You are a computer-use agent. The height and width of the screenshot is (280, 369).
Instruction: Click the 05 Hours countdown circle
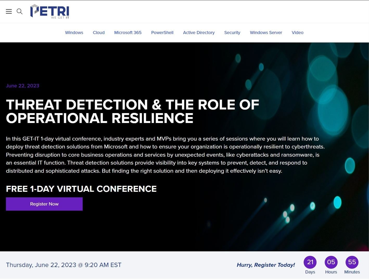[331, 262]
